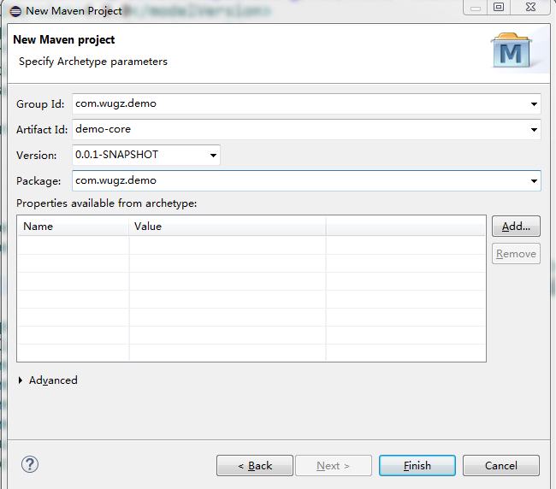Finish creating the Maven project
This screenshot has height=489, width=556.
point(417,466)
